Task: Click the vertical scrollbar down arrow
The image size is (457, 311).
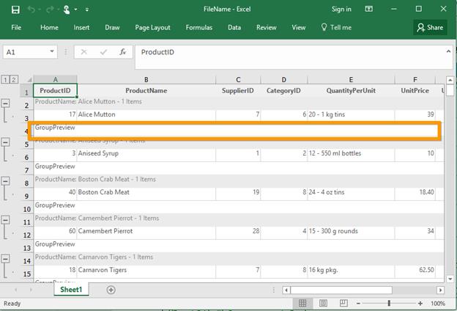Action: (x=450, y=279)
